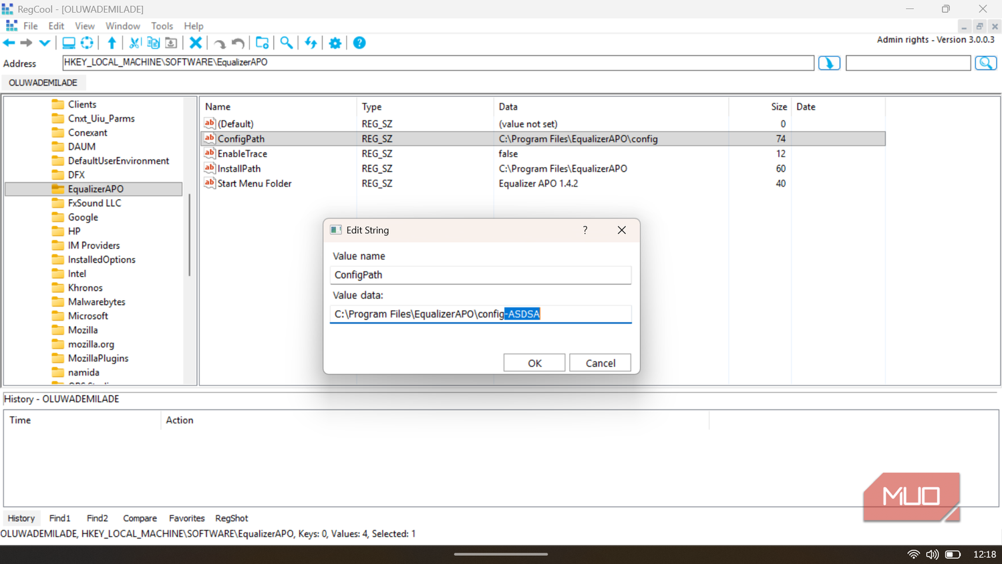The image size is (1002, 564).
Task: Click the Value data input field
Action: point(481,314)
